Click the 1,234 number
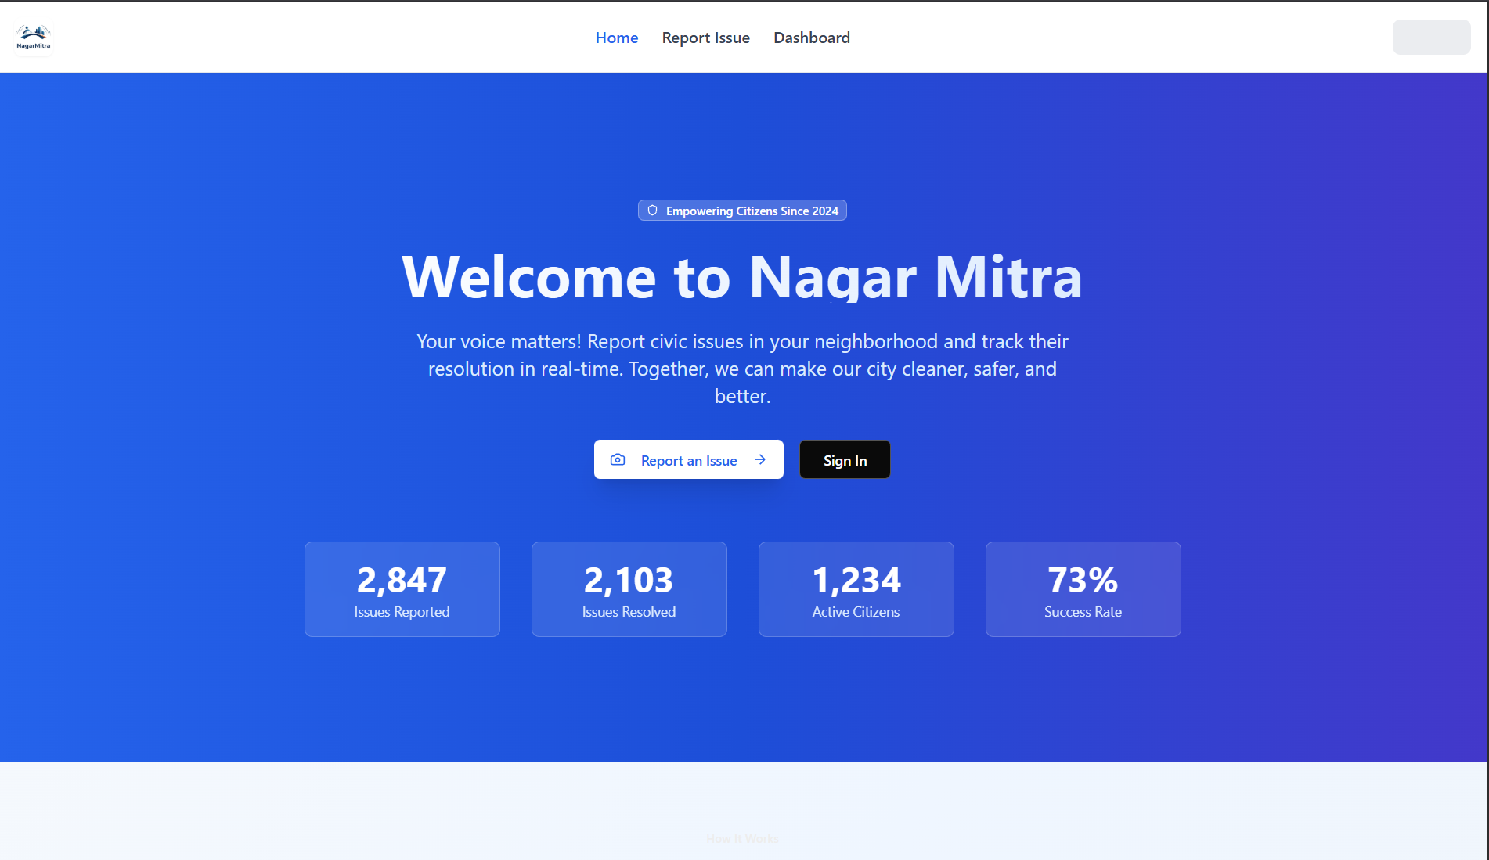The height and width of the screenshot is (860, 1489). point(856,580)
